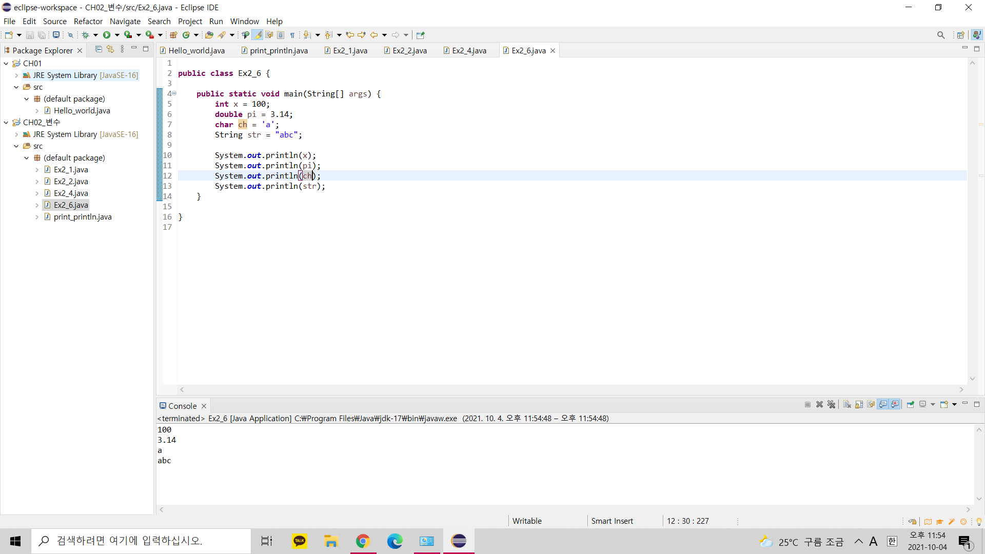The height and width of the screenshot is (554, 985).
Task: Open Chrome from the Windows taskbar
Action: 363,541
